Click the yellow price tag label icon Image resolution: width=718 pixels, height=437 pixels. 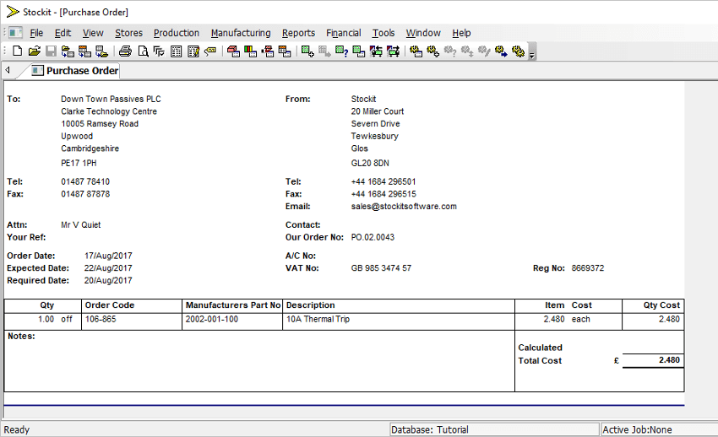click(x=210, y=51)
